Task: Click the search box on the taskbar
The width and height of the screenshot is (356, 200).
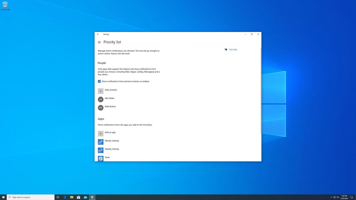Action: [30, 197]
